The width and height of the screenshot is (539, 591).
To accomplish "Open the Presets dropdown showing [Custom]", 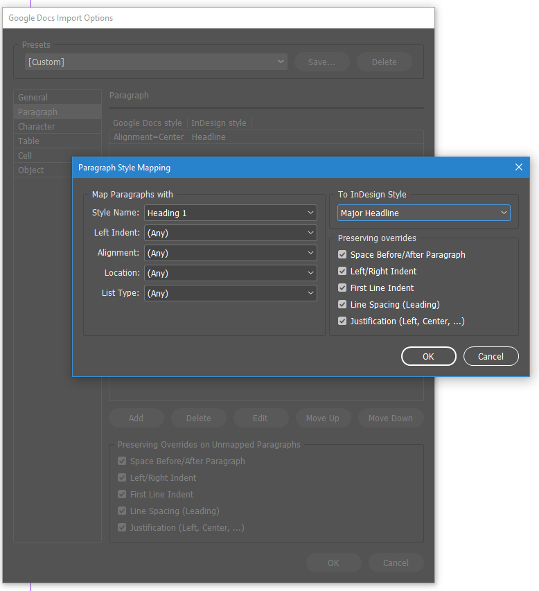I will pyautogui.click(x=156, y=62).
